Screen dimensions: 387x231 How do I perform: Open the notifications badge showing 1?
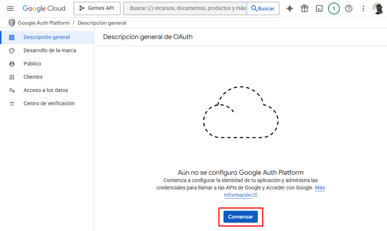point(334,8)
